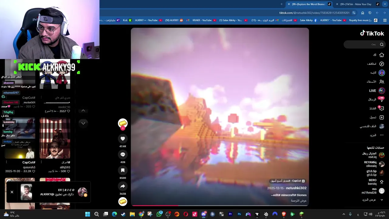Open the Explore compass icon in sidebar
The height and width of the screenshot is (219, 389).
[x=382, y=64]
